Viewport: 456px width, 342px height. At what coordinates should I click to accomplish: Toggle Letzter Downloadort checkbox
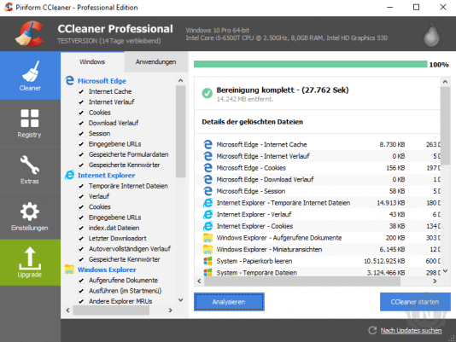(x=81, y=238)
